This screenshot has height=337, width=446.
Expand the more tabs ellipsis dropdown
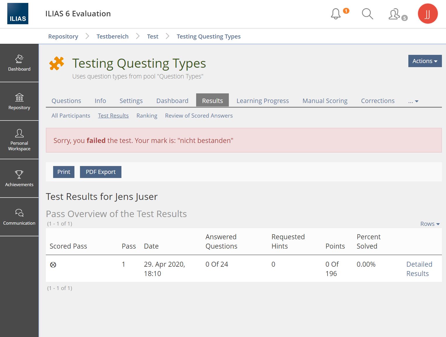pos(413,101)
